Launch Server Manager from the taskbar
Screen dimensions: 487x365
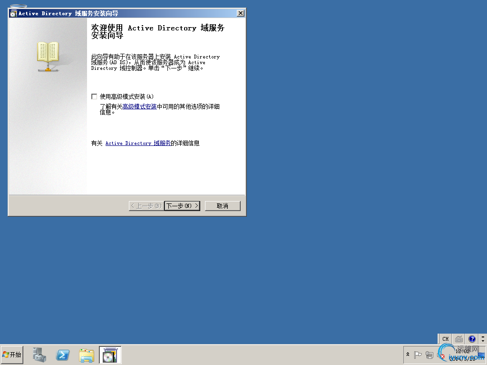(39, 355)
